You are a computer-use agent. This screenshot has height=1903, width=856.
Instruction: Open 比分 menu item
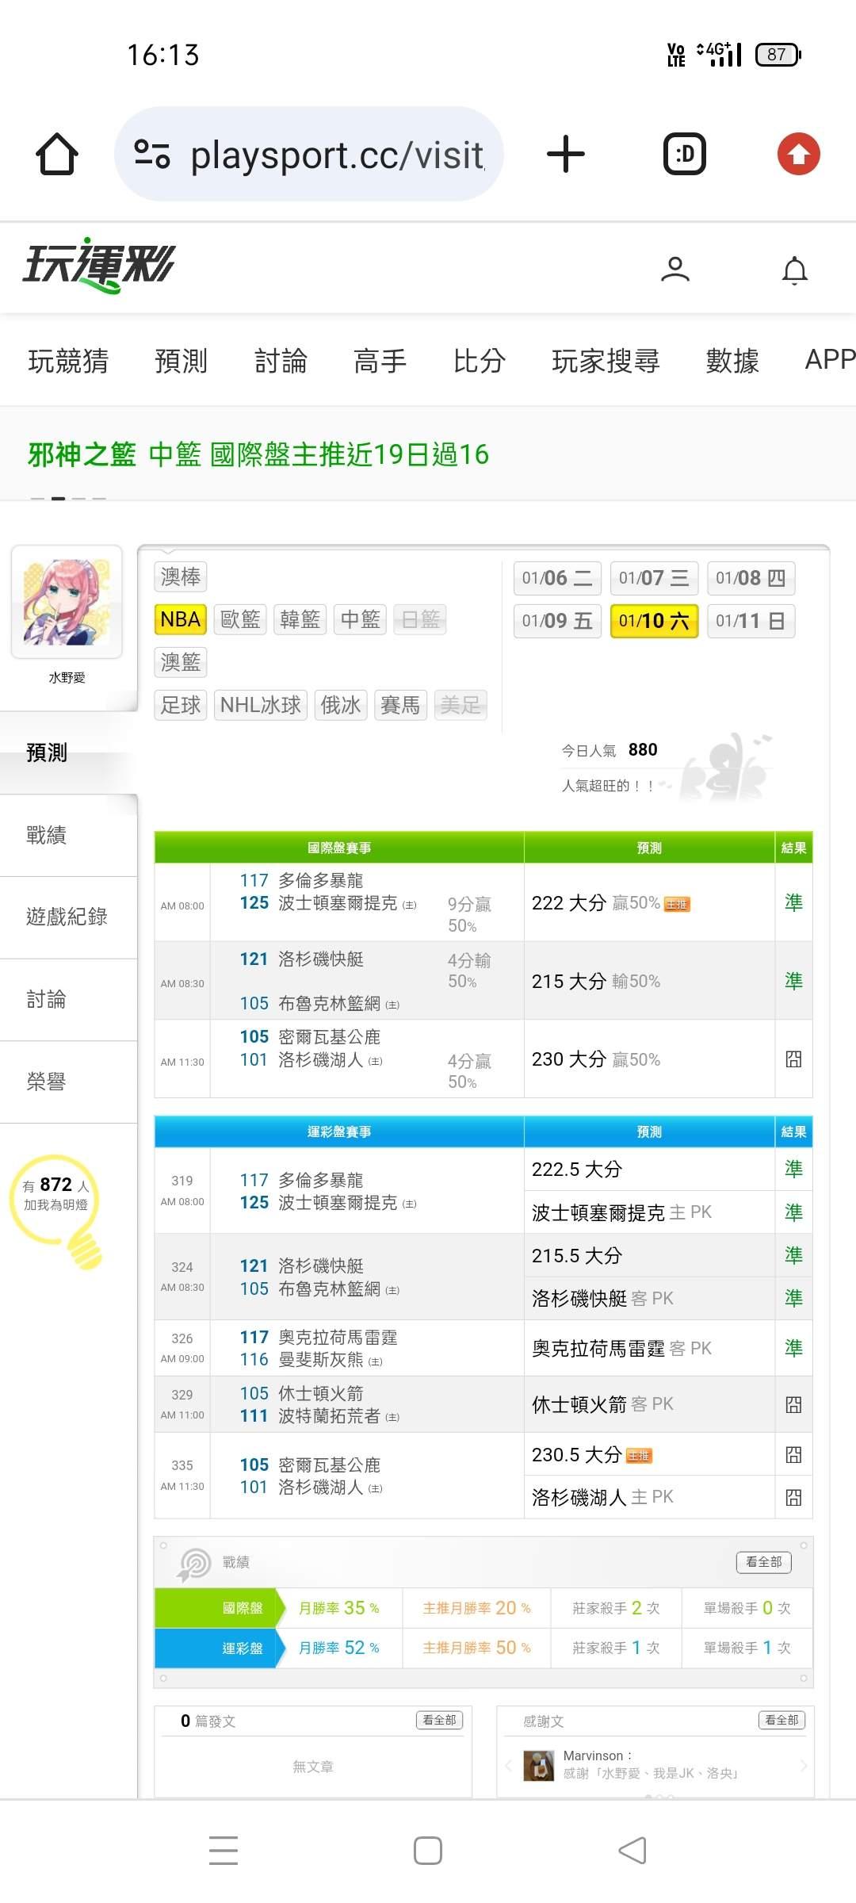480,361
